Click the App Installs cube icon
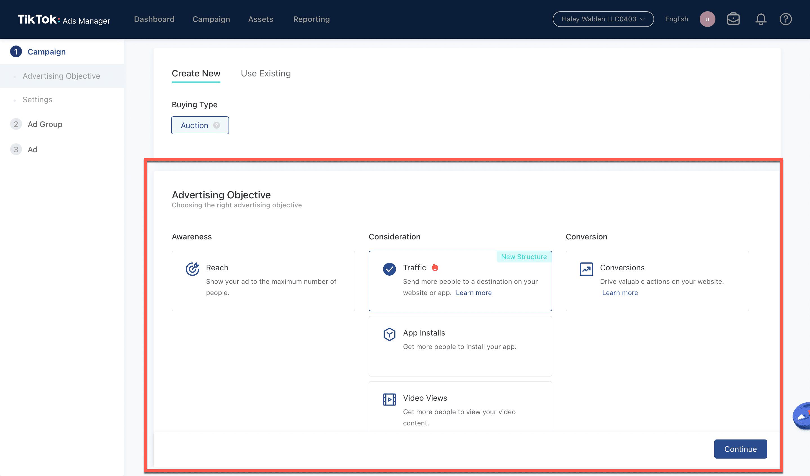810x476 pixels. click(389, 334)
